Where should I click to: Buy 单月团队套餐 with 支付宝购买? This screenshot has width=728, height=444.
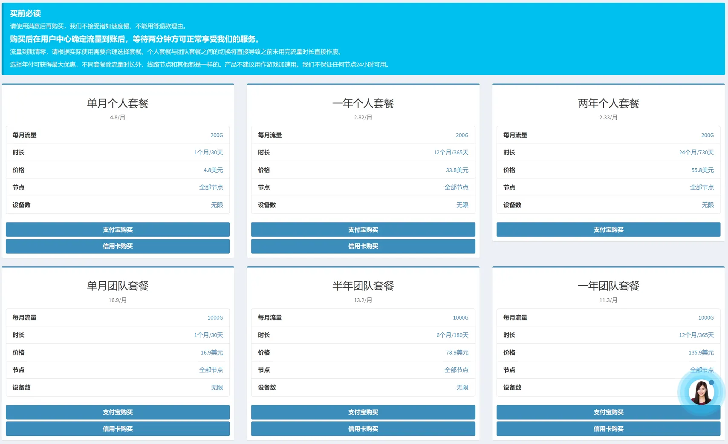pos(118,412)
